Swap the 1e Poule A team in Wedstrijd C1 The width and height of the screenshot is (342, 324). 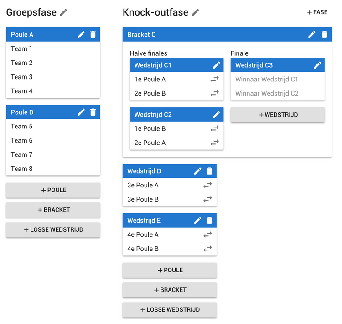pos(215,79)
